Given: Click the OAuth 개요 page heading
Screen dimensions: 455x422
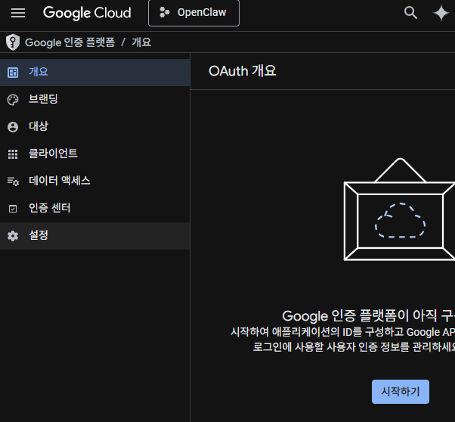Looking at the screenshot, I should [243, 71].
